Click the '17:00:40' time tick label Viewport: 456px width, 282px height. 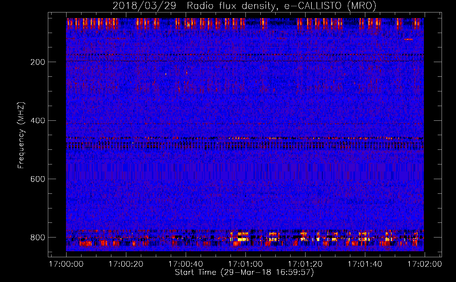(186, 264)
